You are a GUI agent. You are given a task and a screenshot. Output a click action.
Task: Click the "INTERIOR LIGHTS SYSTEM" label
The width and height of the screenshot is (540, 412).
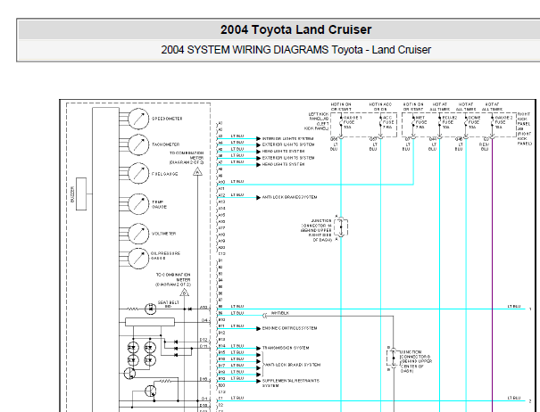coord(288,138)
